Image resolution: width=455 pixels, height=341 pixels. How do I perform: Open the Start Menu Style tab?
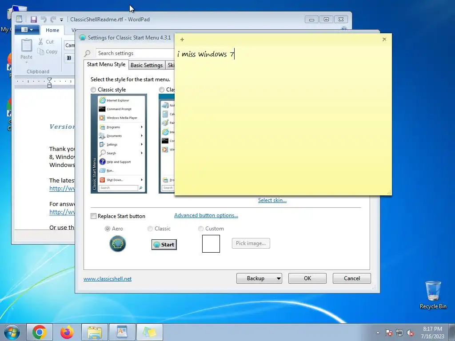[x=106, y=64]
